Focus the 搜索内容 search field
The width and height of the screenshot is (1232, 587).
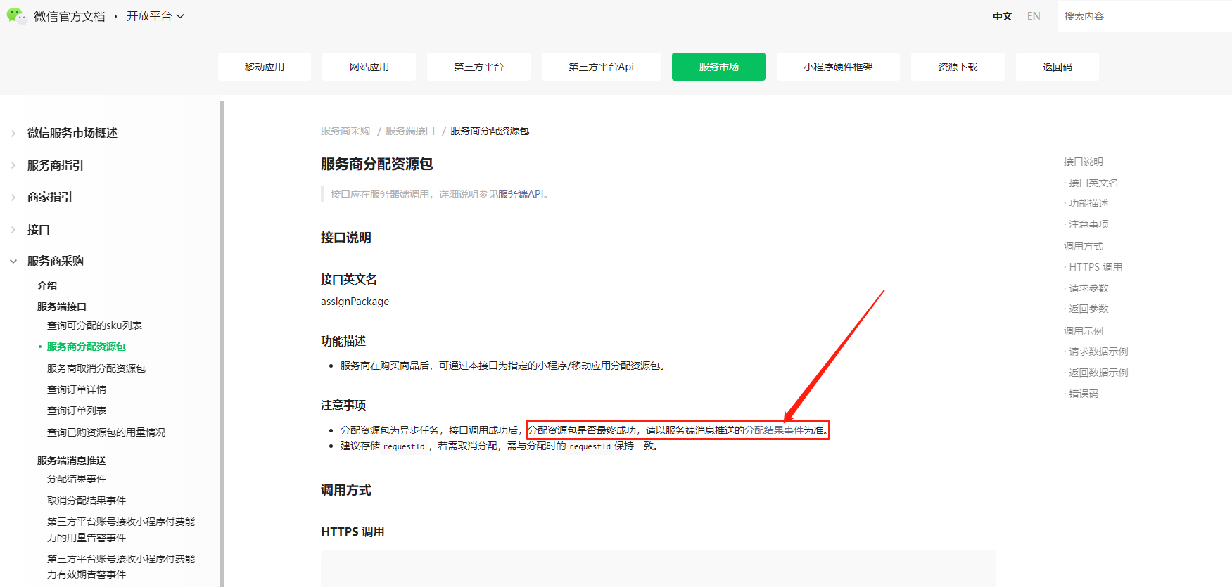1144,16
